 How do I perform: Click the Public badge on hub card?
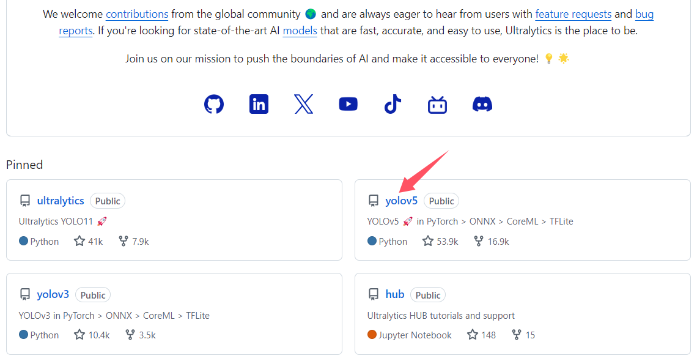click(x=428, y=295)
